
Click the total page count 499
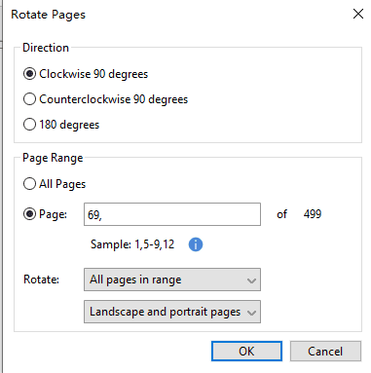(x=313, y=214)
